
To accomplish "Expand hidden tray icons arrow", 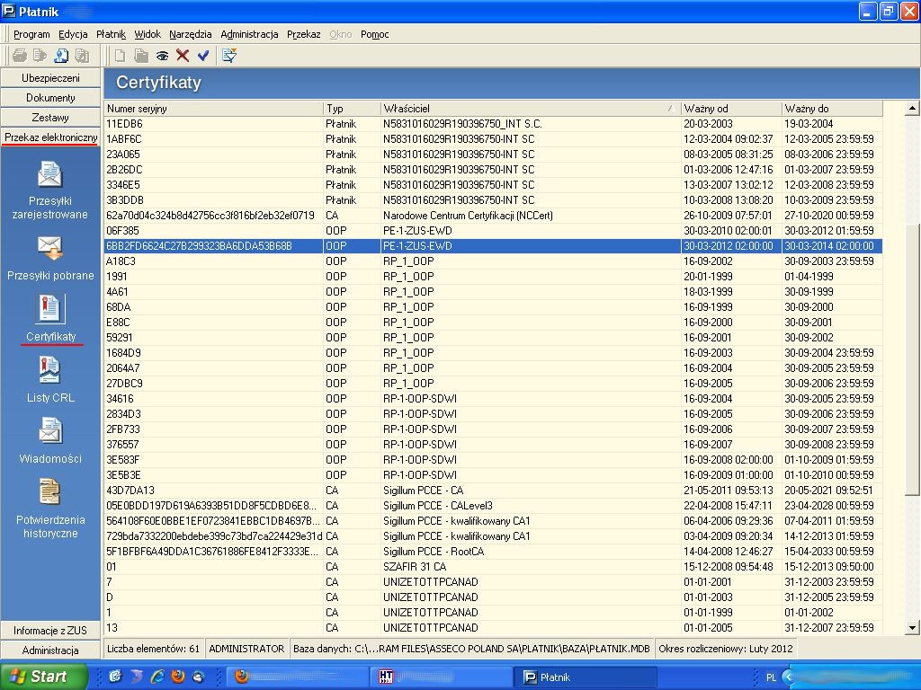I will [x=788, y=677].
